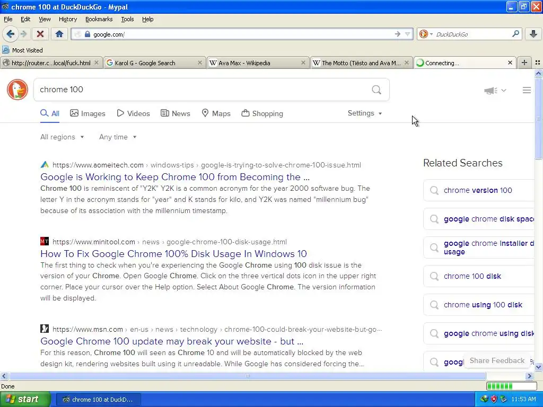Image resolution: width=543 pixels, height=407 pixels.
Task: Close the router local html tab
Action: (x=97, y=63)
